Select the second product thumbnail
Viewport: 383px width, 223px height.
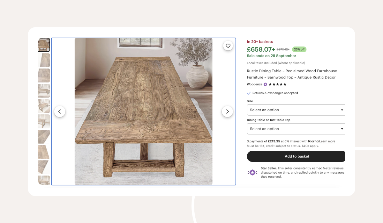click(44, 60)
